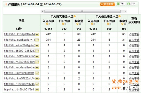Click the 来源 column header
The width and height of the screenshot is (141, 93).
tap(21, 20)
